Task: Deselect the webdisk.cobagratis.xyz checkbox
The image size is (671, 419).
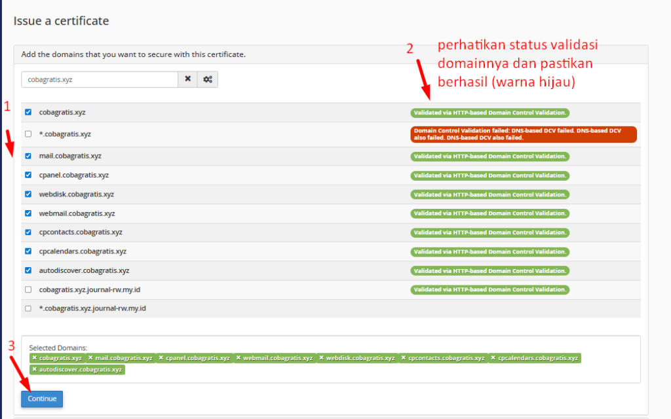Action: pos(28,194)
